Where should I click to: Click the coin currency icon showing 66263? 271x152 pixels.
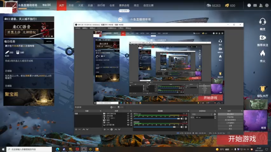[209, 5]
